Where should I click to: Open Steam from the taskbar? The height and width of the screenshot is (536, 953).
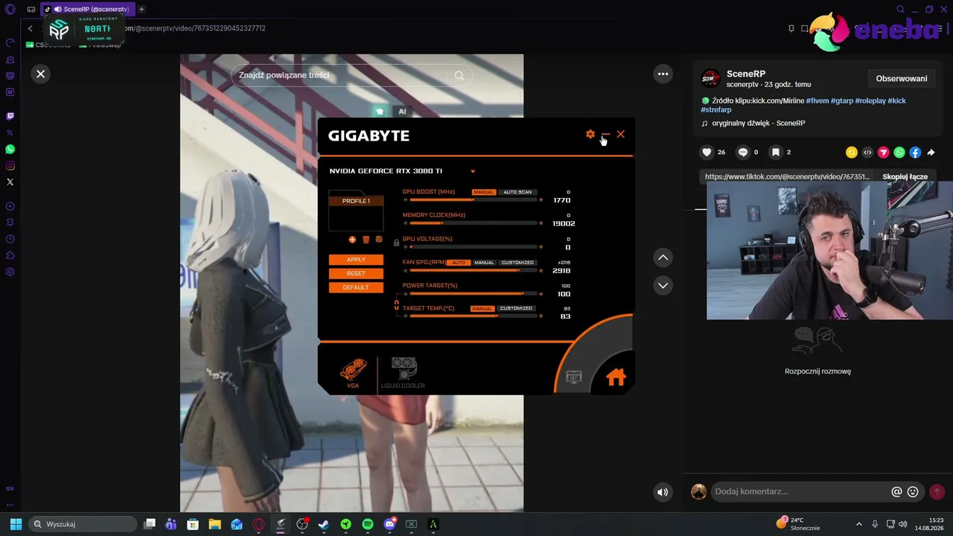pos(324,524)
